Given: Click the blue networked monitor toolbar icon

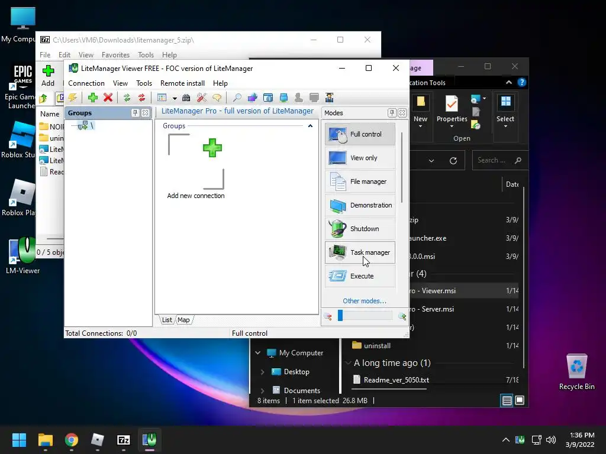Looking at the screenshot, I should 283,98.
